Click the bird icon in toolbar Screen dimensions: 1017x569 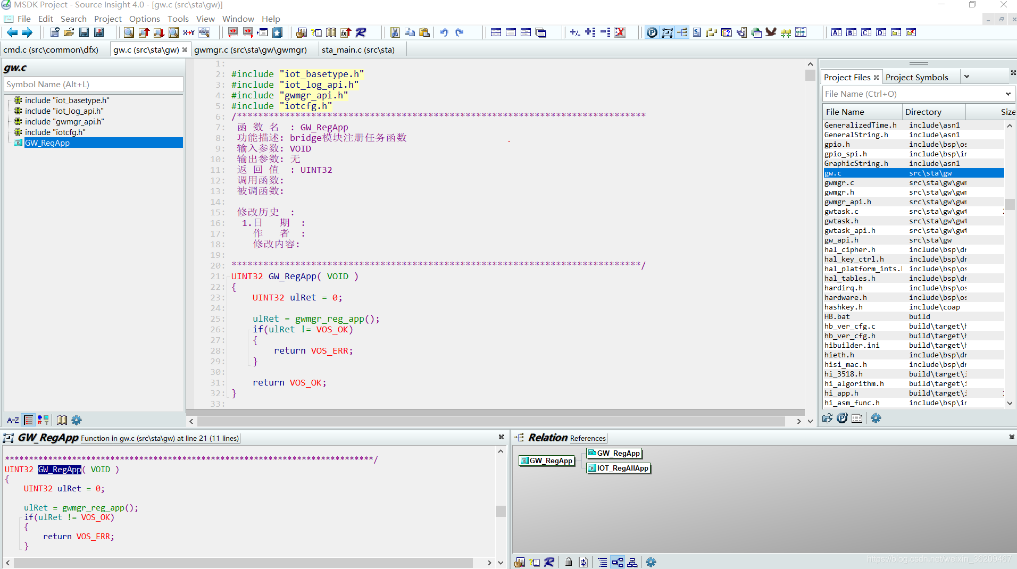(771, 32)
